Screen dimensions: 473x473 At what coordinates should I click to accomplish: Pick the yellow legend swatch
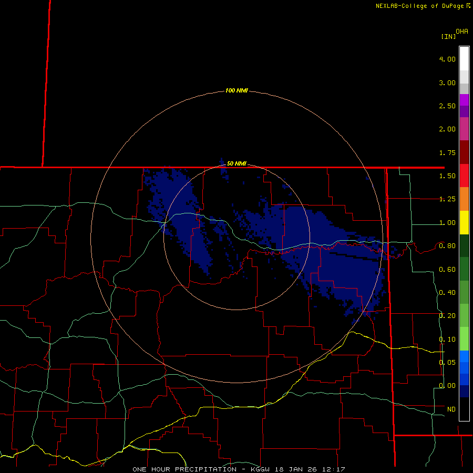pos(464,222)
